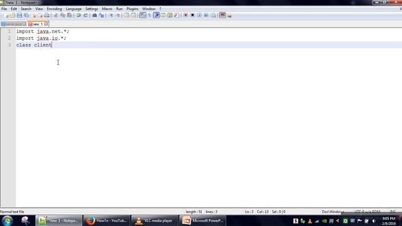Toggle INS insert mode in status bar

tap(393, 212)
